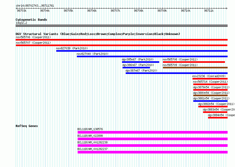Open the dgv3883n54 red loss bar
235x167 pixels.
click(x=215, y=112)
